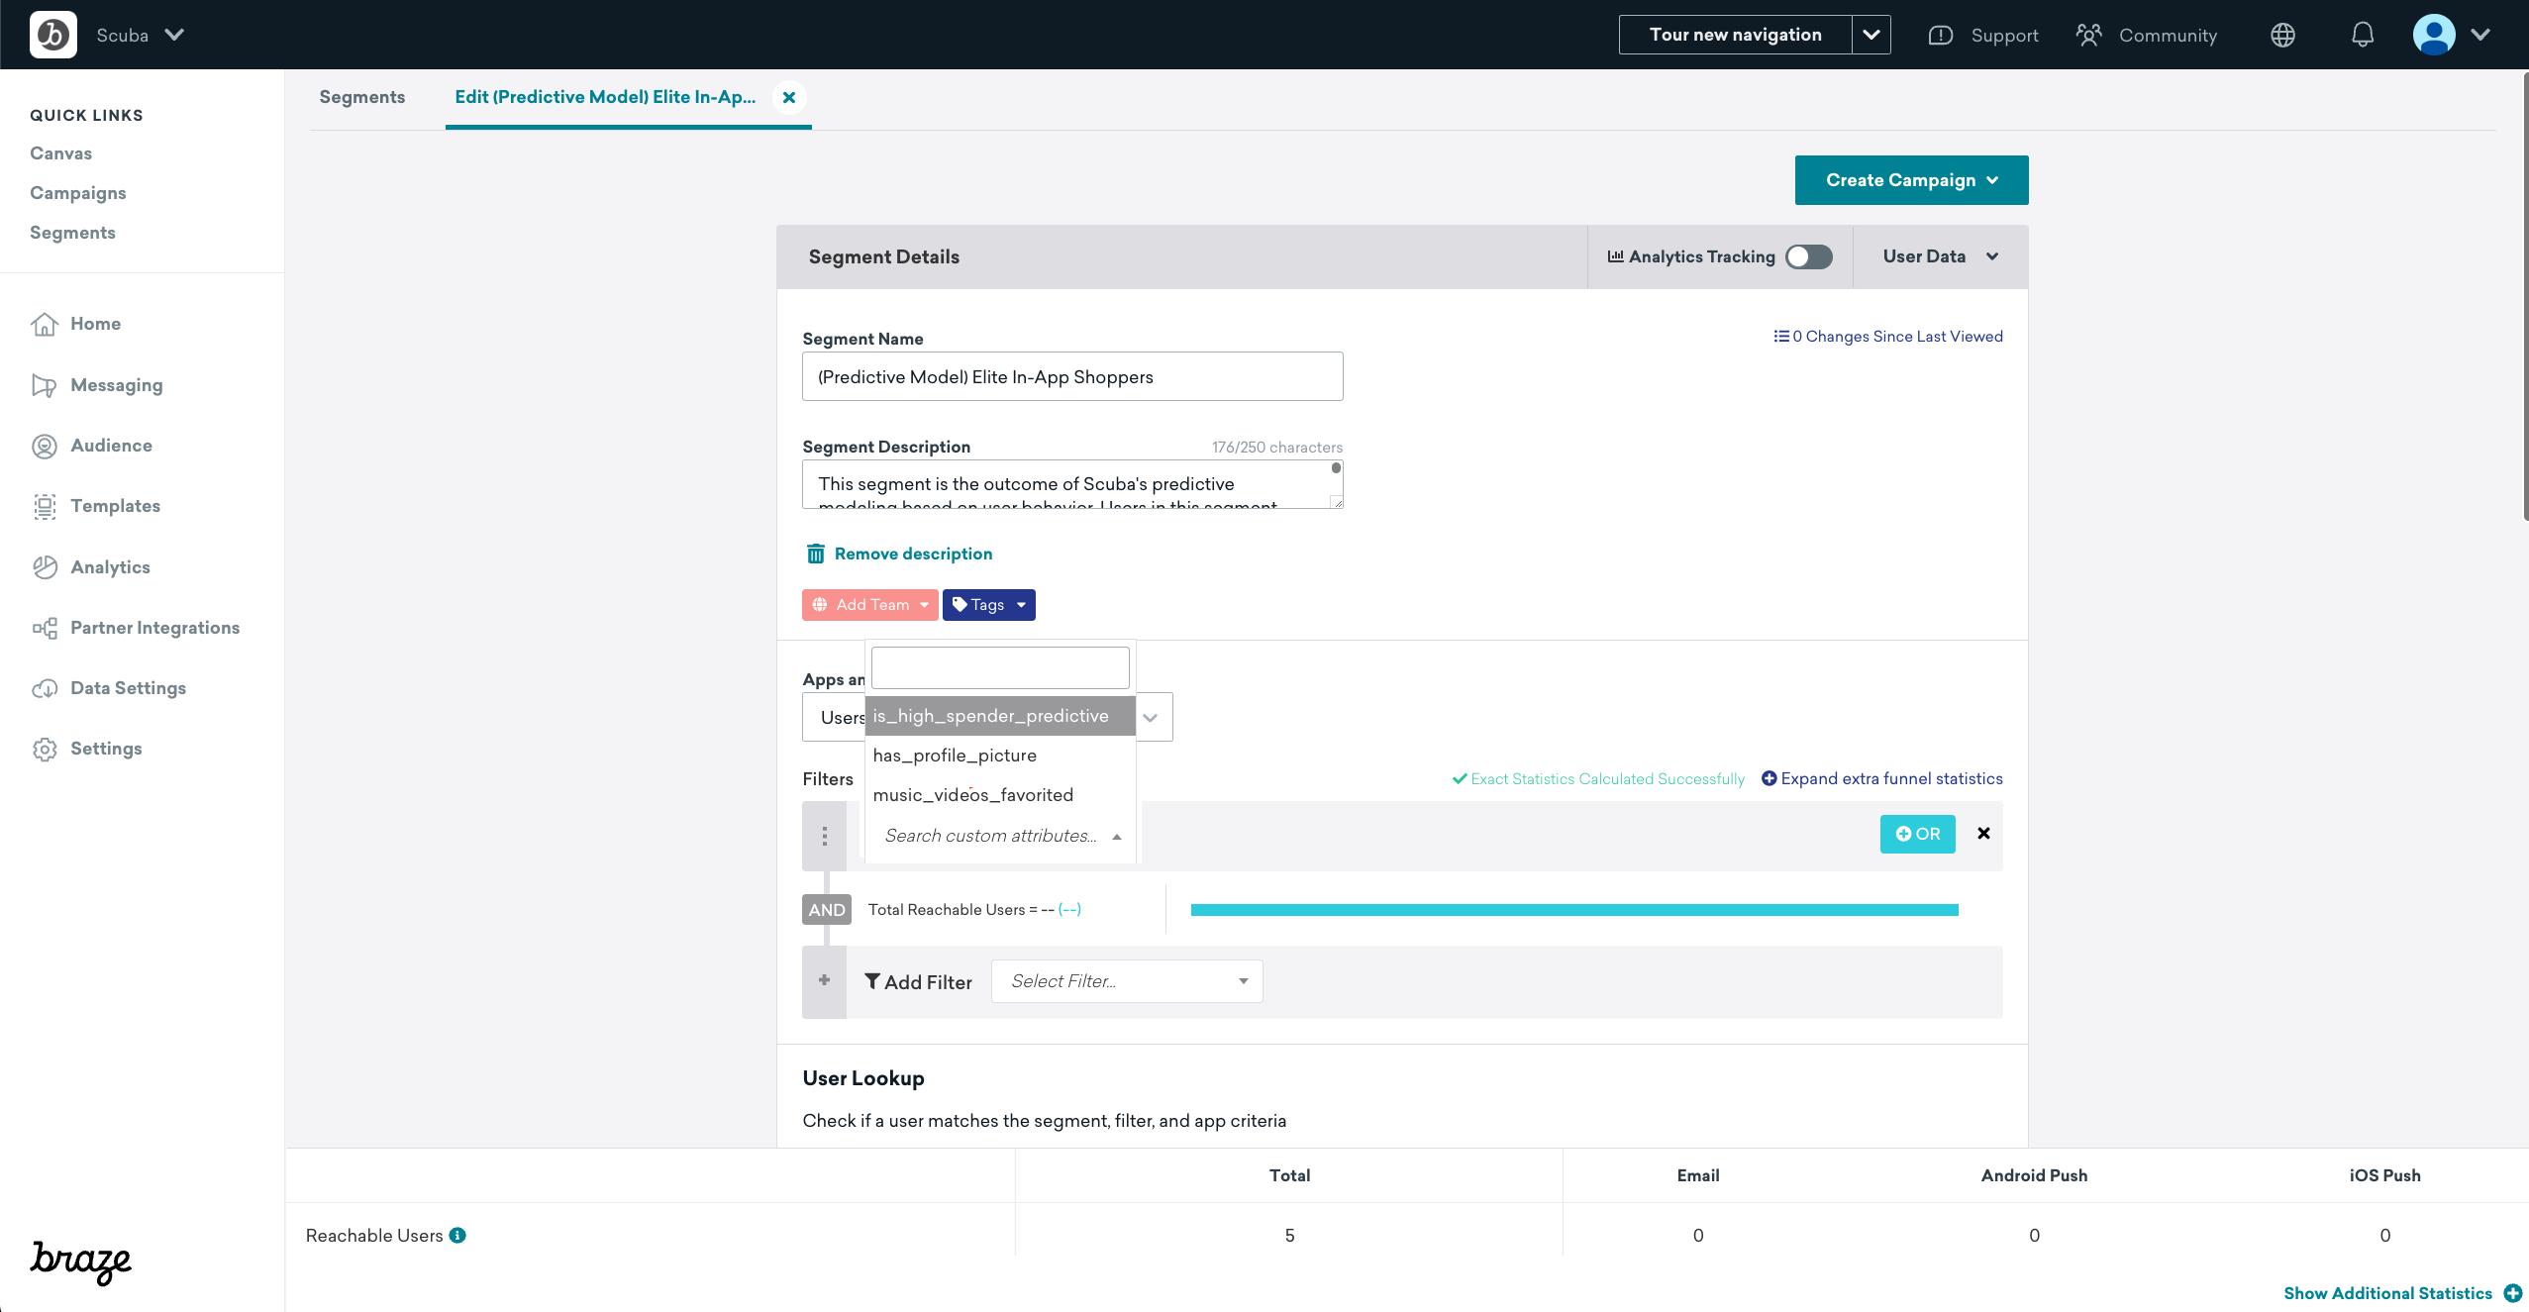The height and width of the screenshot is (1312, 2529).
Task: Click the Partner Integrations icon
Action: 45,628
